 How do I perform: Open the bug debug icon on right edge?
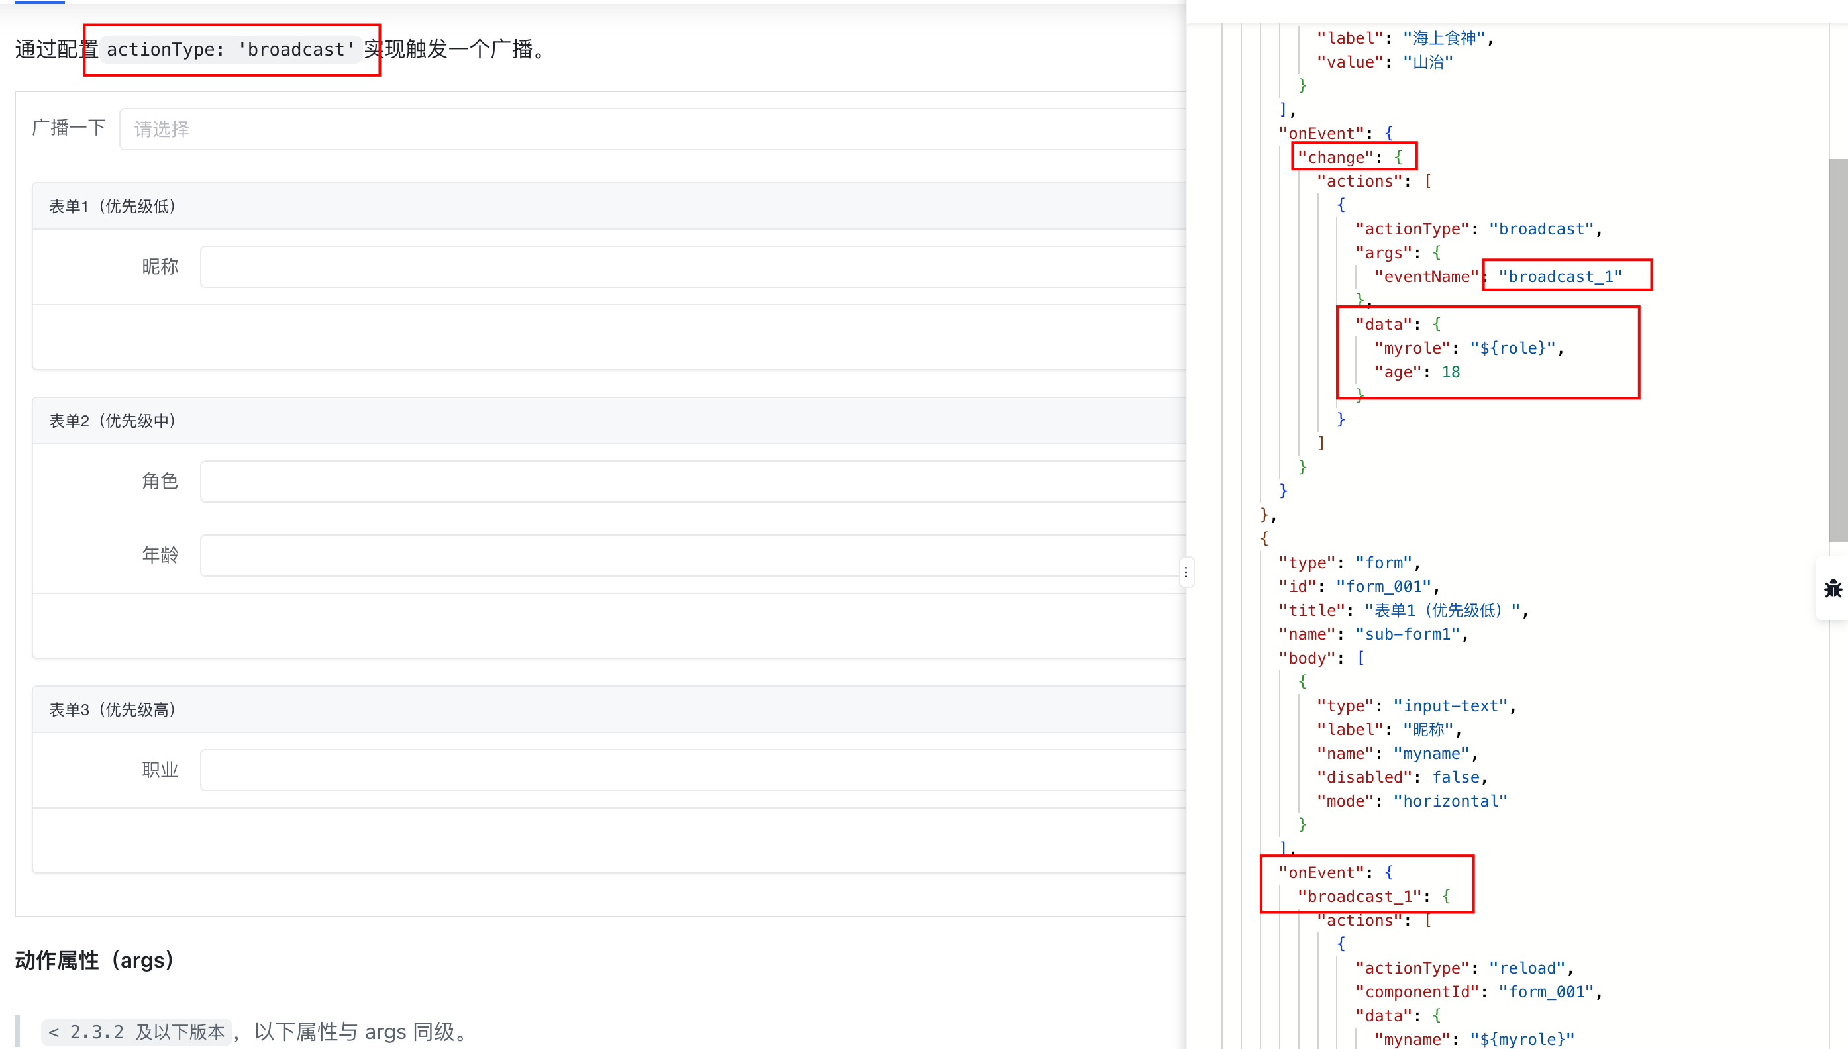[x=1833, y=588]
